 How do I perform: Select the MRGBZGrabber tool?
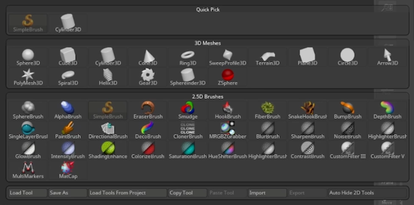tap(227, 130)
